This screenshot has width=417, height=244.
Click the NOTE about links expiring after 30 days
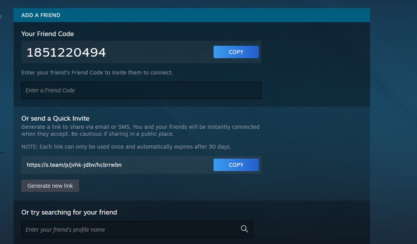[x=126, y=147]
